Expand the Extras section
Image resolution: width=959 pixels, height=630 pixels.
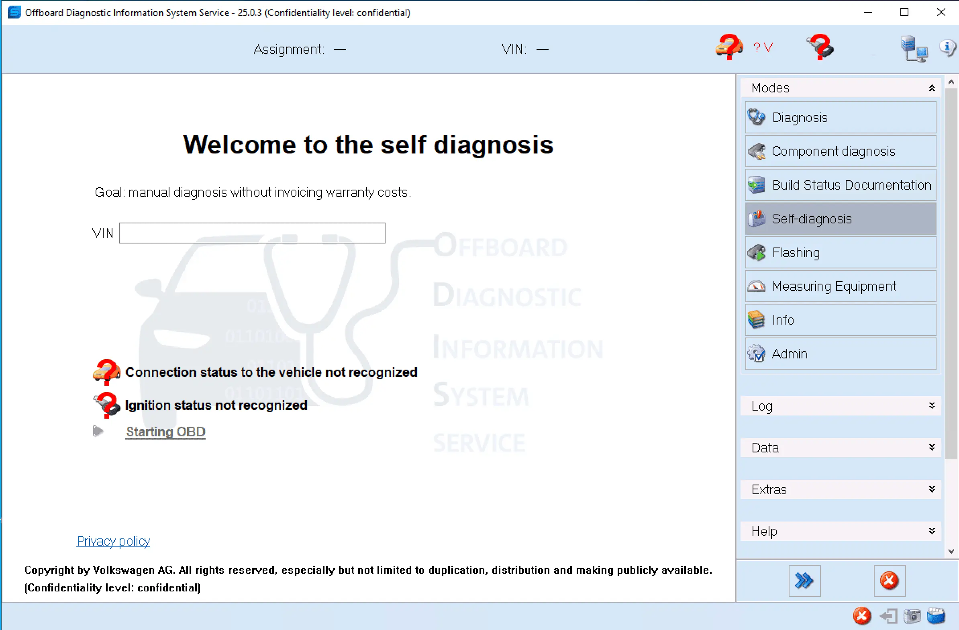[x=932, y=489]
